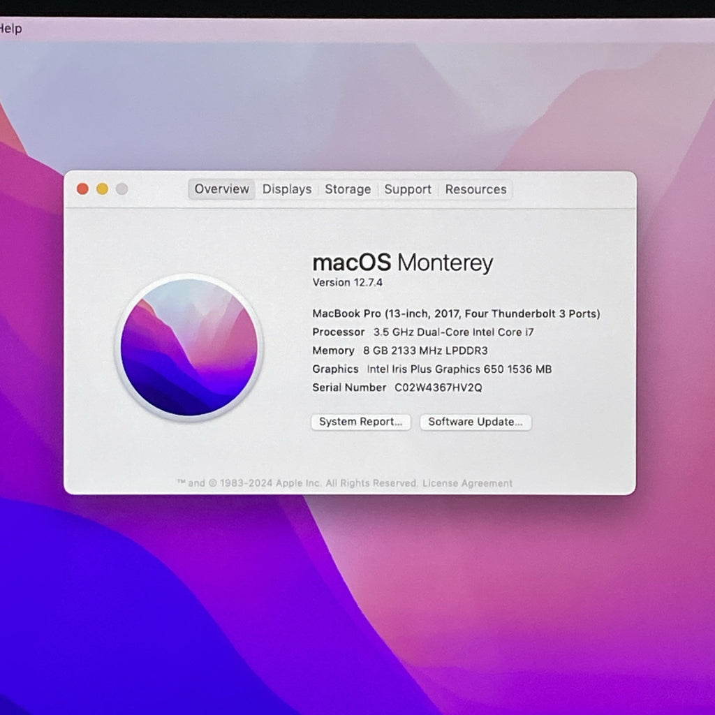
Task: Go to the Support tab
Action: (408, 189)
